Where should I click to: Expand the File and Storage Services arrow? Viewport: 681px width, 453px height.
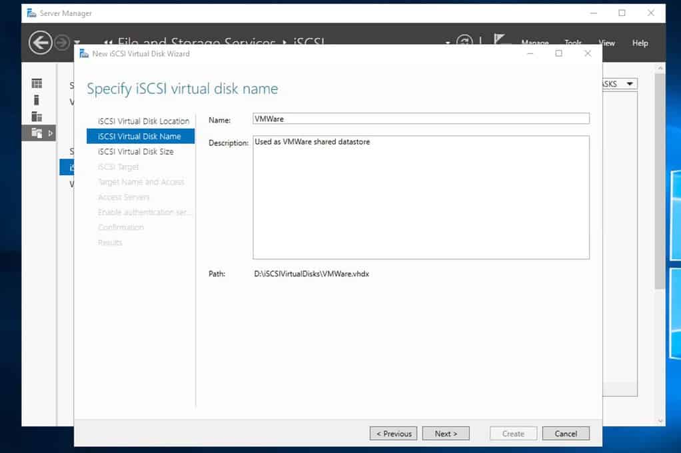[x=51, y=133]
